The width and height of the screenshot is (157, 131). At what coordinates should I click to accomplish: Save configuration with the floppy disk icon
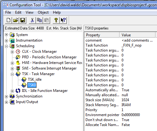pyautogui.click(x=23, y=20)
